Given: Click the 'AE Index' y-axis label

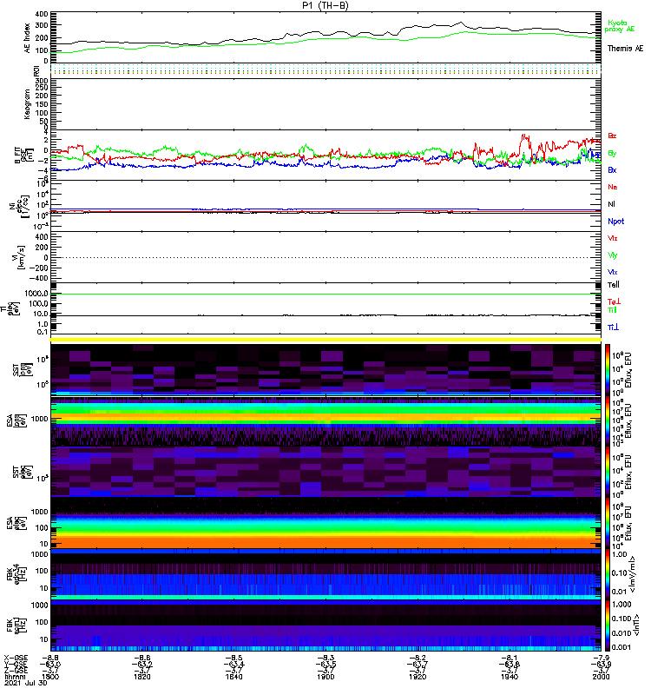Looking at the screenshot, I should click(28, 38).
